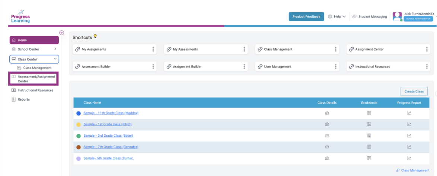Open gradebook for 3rd Grade Class (Baker)
Screen dimensions: 437x176
pyautogui.click(x=369, y=136)
